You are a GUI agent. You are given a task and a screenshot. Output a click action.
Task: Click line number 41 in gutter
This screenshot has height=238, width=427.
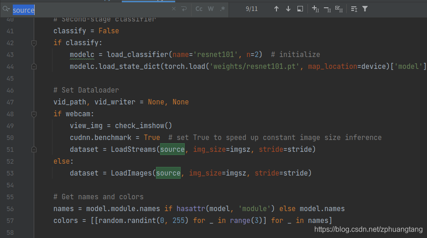coord(10,31)
